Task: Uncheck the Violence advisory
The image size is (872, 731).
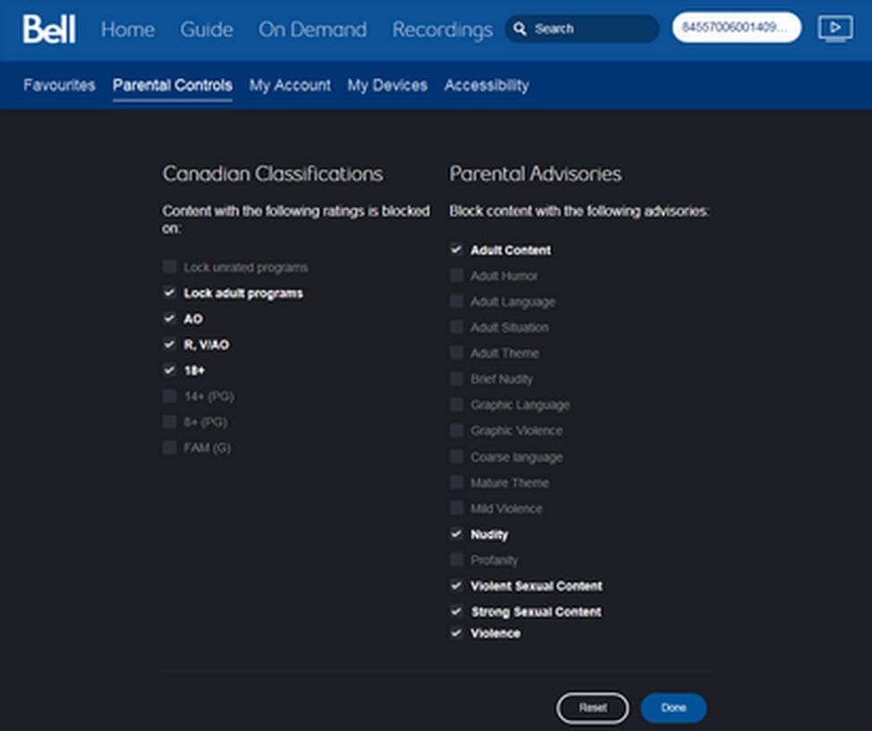Action: tap(457, 632)
